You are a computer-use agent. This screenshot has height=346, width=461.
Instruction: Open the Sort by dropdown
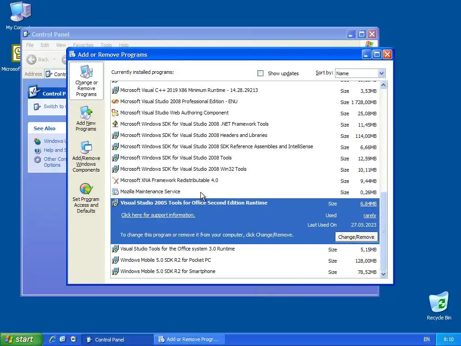381,73
